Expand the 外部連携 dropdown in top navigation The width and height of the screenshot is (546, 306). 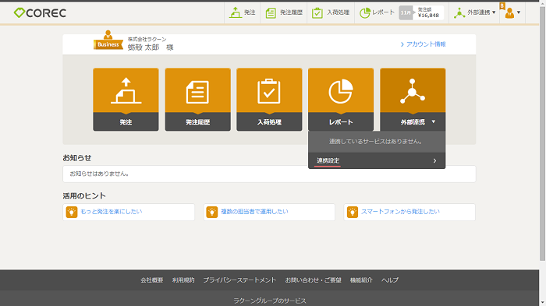tap(474, 12)
